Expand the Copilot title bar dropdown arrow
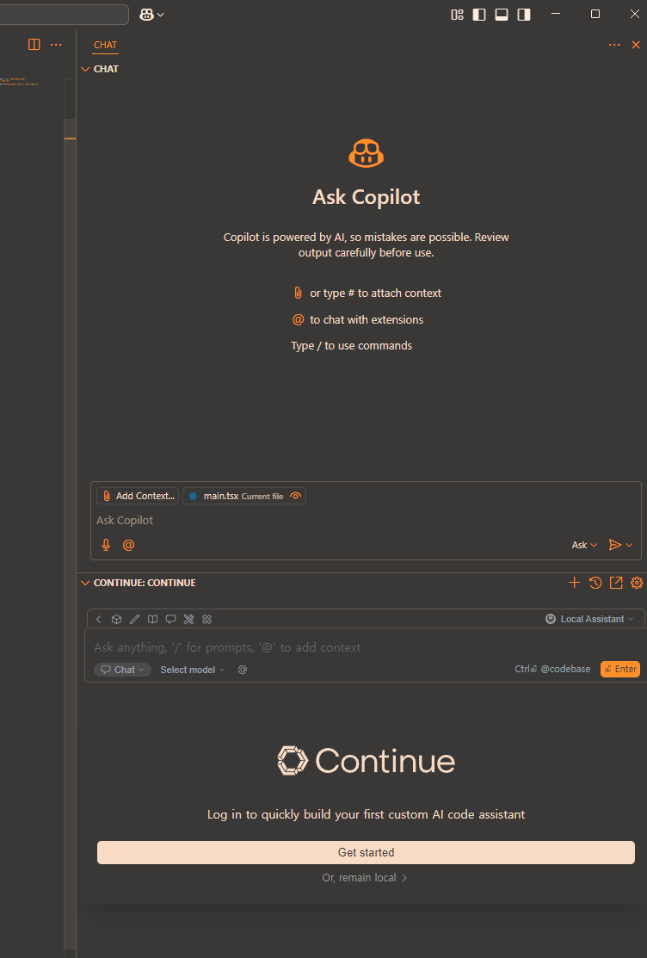This screenshot has height=958, width=647. click(x=161, y=15)
